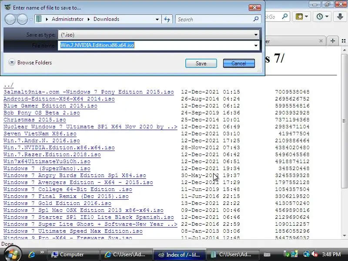Open the File name history dropdown
The image size is (348, 261).
(256, 46)
